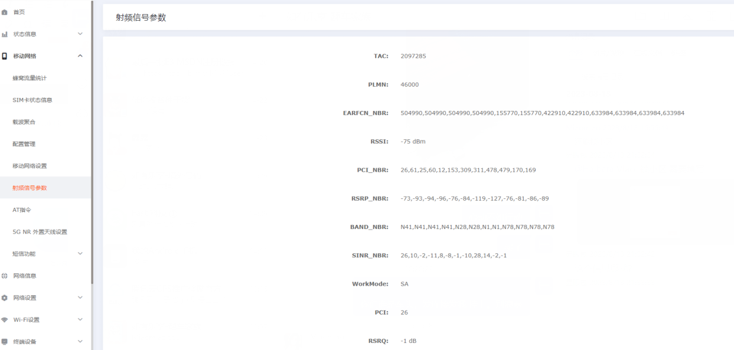Screen dimensions: 734x350
Task: Open 状态信息 menu label
Action: coord(25,34)
